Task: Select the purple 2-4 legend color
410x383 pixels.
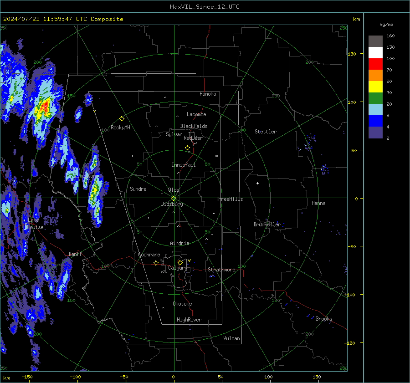Action: click(375, 132)
